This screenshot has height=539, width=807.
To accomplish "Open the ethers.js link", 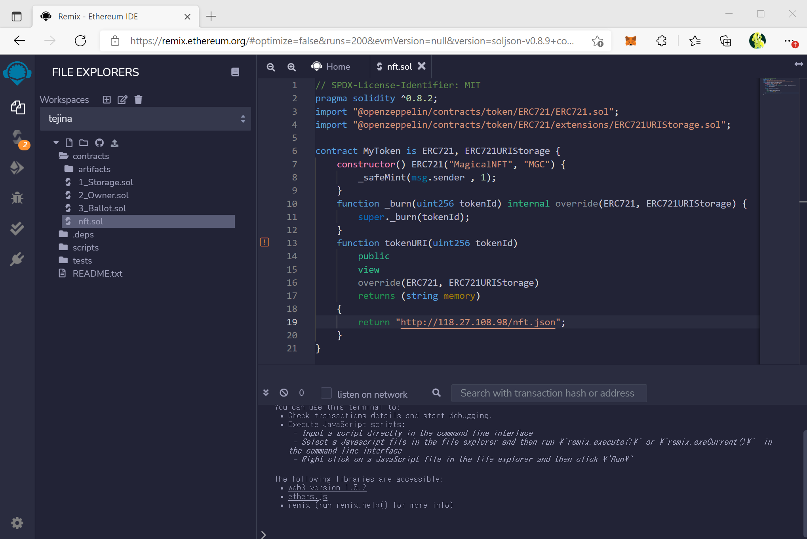I will coord(307,496).
